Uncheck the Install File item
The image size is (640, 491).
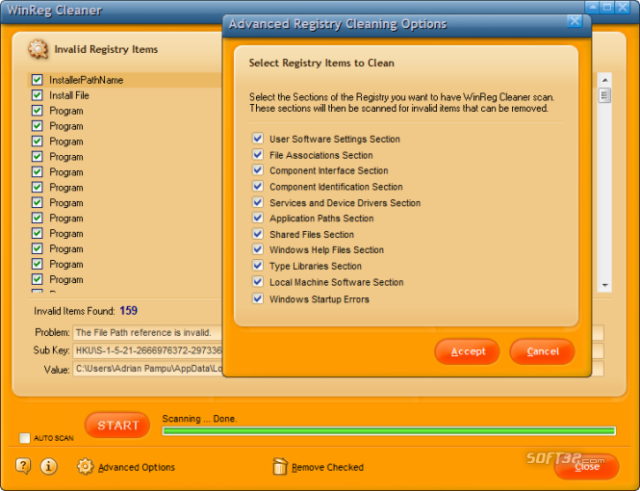click(38, 95)
